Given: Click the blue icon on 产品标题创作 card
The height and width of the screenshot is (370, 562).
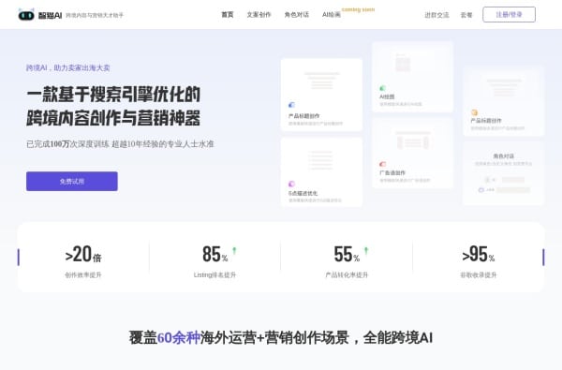Looking at the screenshot, I should (x=291, y=105).
